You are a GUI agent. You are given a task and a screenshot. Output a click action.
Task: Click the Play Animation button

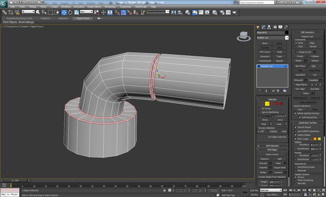[x=294, y=190]
